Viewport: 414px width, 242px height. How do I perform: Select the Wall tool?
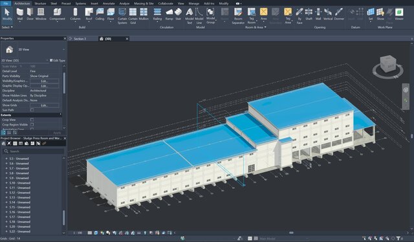click(x=20, y=14)
